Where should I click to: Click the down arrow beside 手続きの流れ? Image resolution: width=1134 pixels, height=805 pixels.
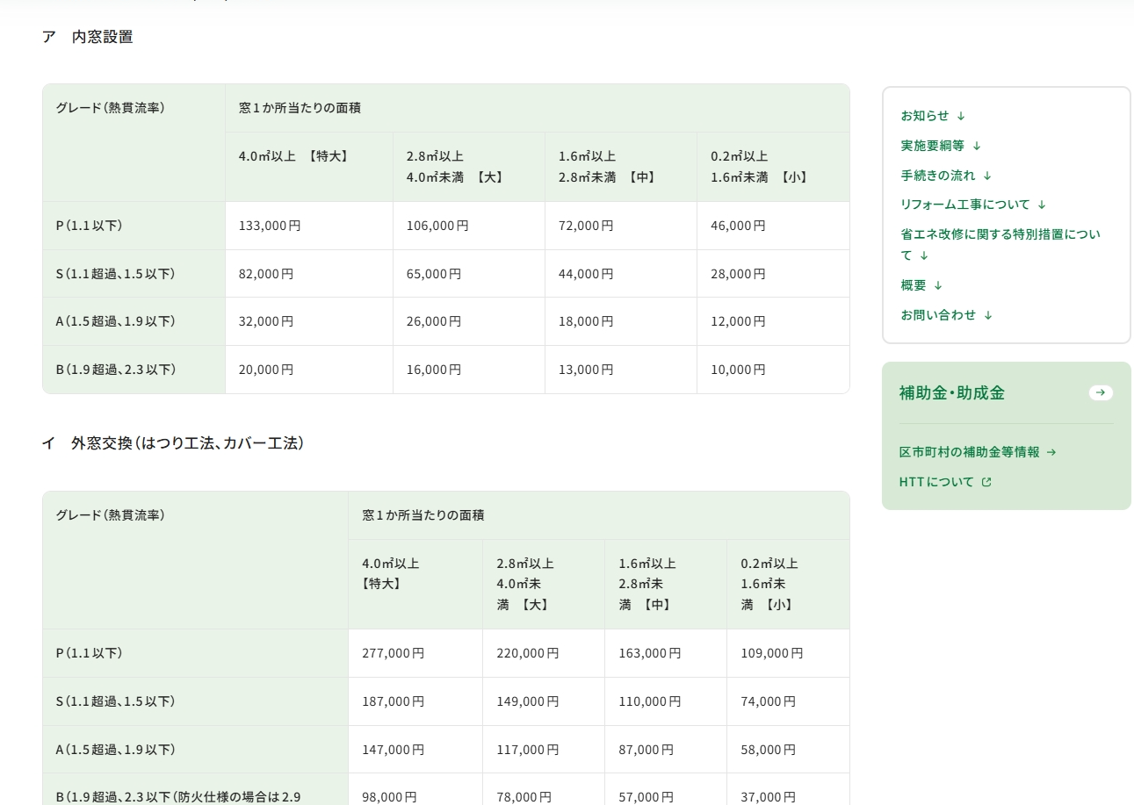pos(987,175)
